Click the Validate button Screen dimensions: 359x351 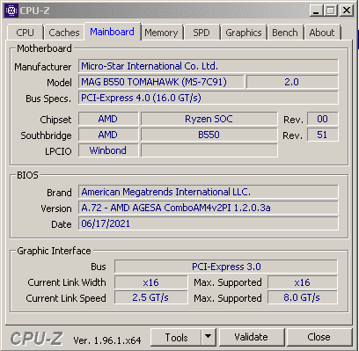(x=252, y=337)
